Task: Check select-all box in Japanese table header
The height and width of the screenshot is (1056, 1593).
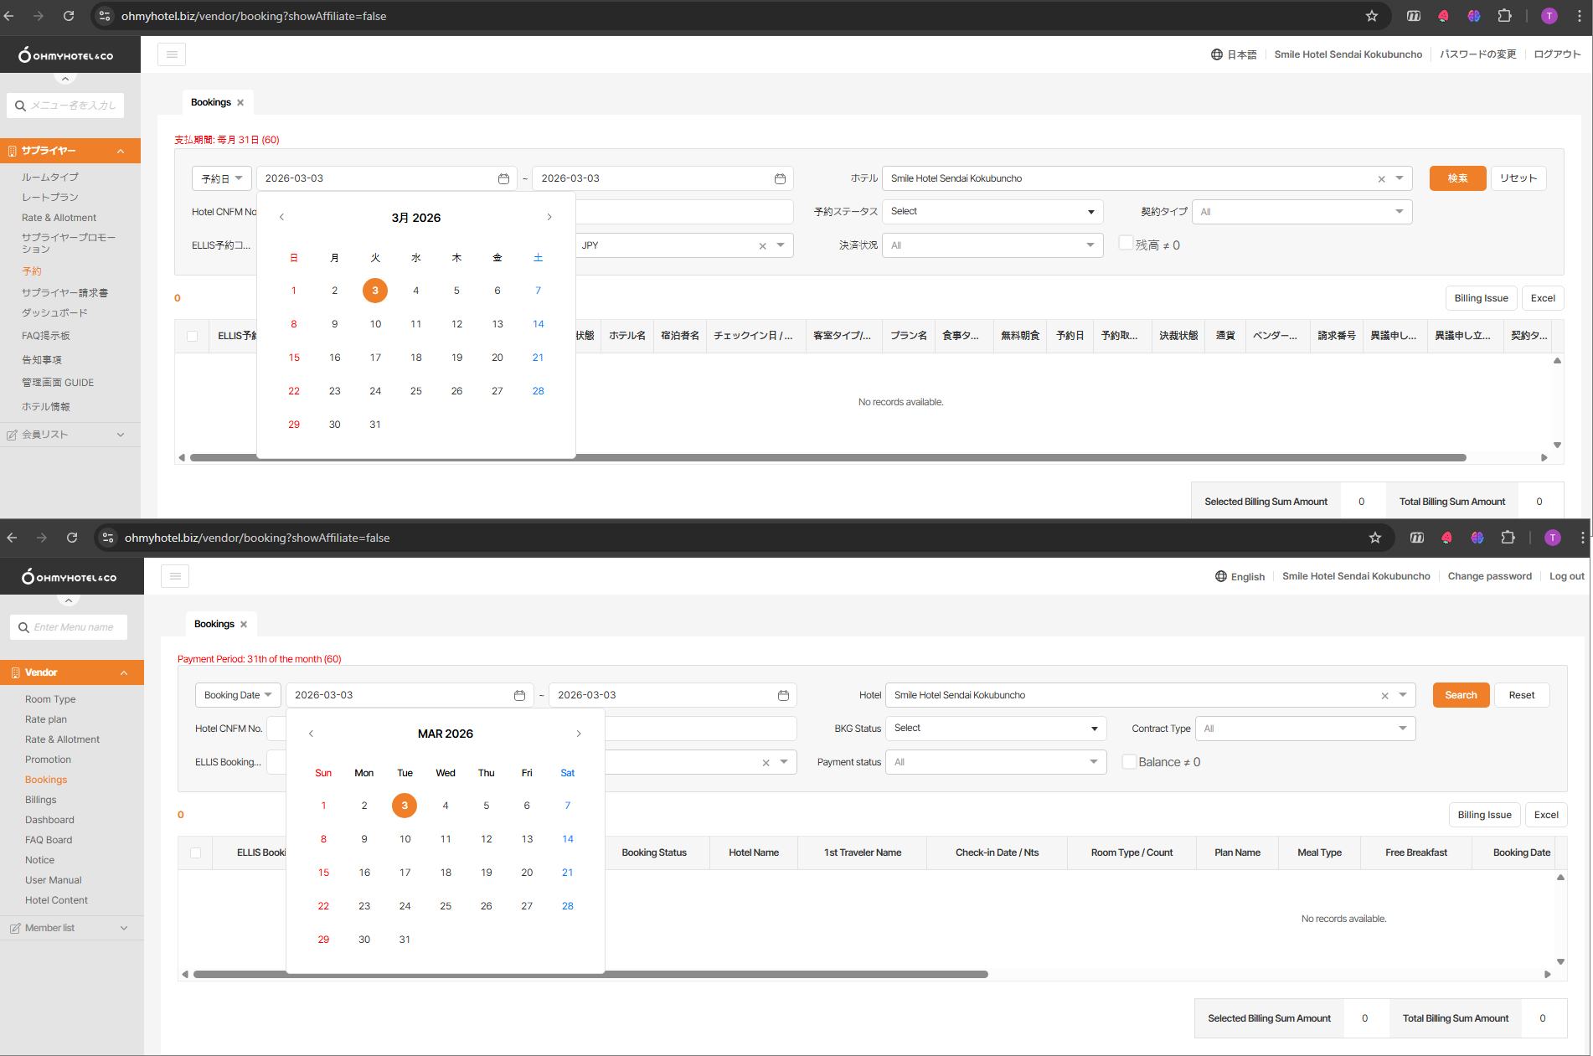Action: [193, 336]
